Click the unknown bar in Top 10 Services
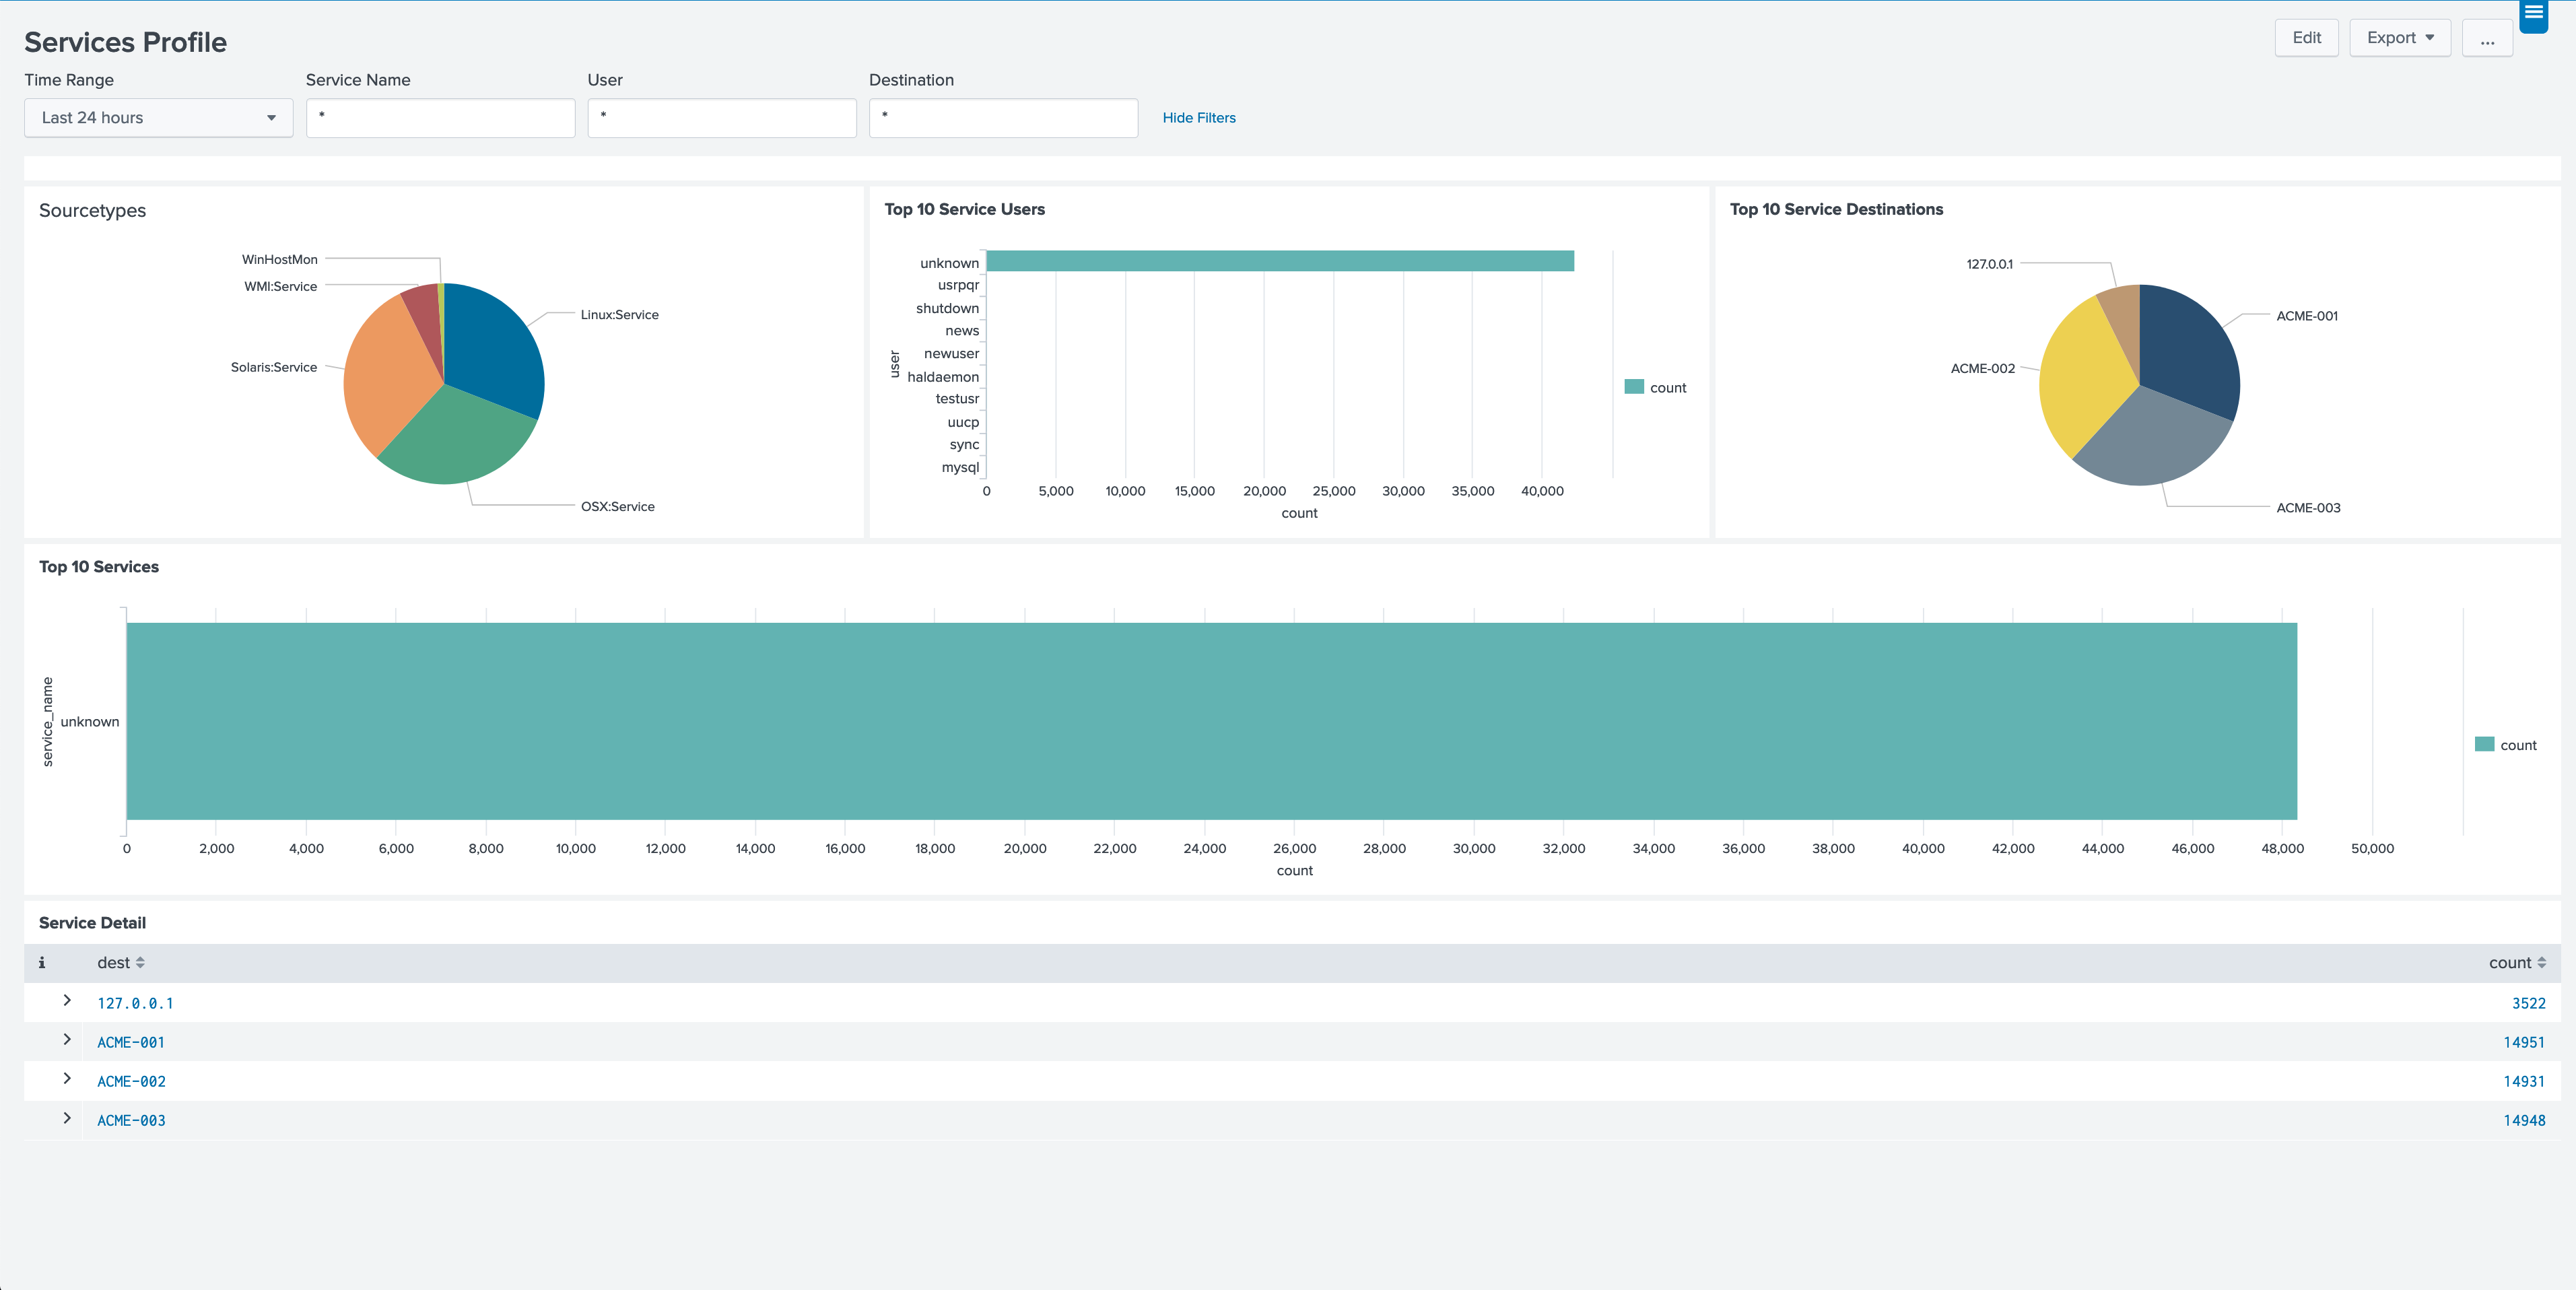Viewport: 2576px width, 1290px height. tap(1212, 721)
